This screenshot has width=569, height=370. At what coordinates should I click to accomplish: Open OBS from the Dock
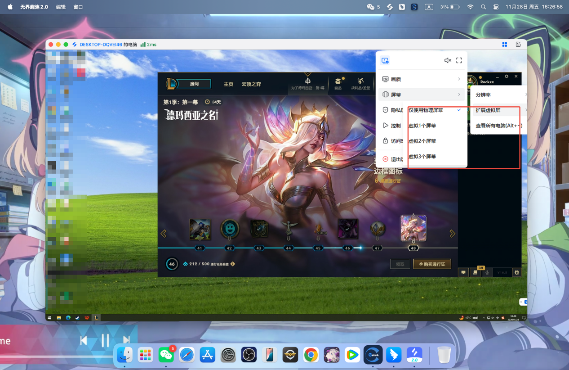pos(249,355)
